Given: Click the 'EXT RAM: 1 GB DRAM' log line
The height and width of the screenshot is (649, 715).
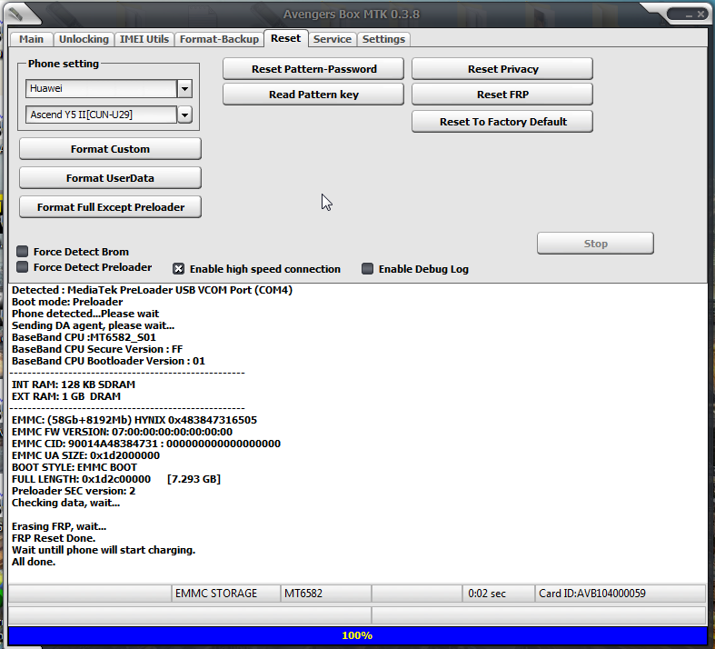Looking at the screenshot, I should pyautogui.click(x=66, y=396).
